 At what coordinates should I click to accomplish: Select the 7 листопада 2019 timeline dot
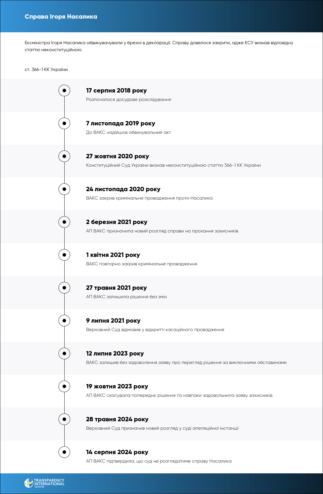pos(64,123)
